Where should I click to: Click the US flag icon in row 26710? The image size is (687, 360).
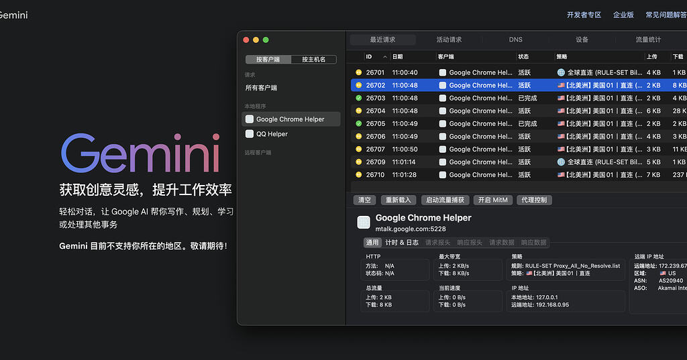(x=561, y=175)
